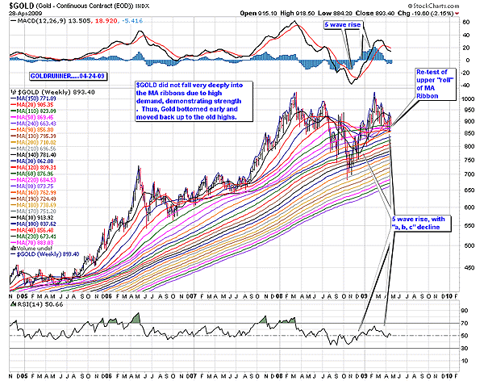
Task: Click the MA(110) 823.09 legend entry
Action: click(37, 111)
